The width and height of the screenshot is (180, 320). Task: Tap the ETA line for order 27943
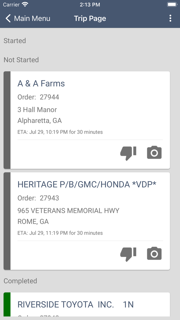tap(60, 233)
